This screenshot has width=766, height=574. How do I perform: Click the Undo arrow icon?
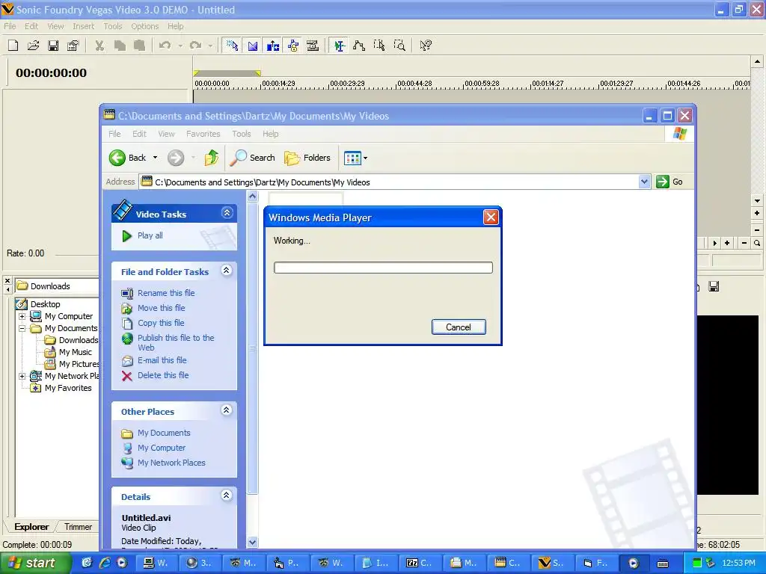pyautogui.click(x=165, y=46)
